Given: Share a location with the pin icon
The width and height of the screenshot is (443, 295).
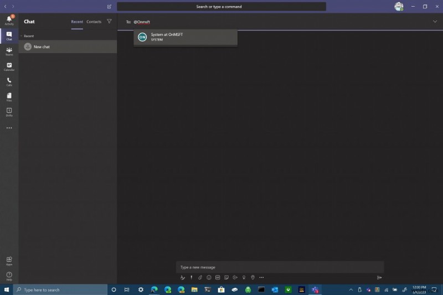Looking at the screenshot, I should coord(253,277).
